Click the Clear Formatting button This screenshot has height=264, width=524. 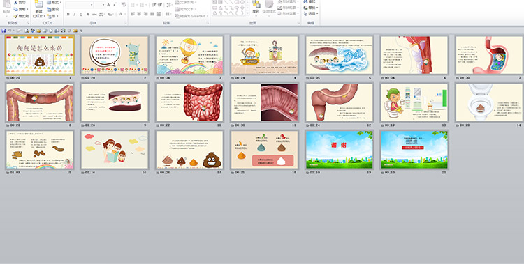[x=124, y=5]
